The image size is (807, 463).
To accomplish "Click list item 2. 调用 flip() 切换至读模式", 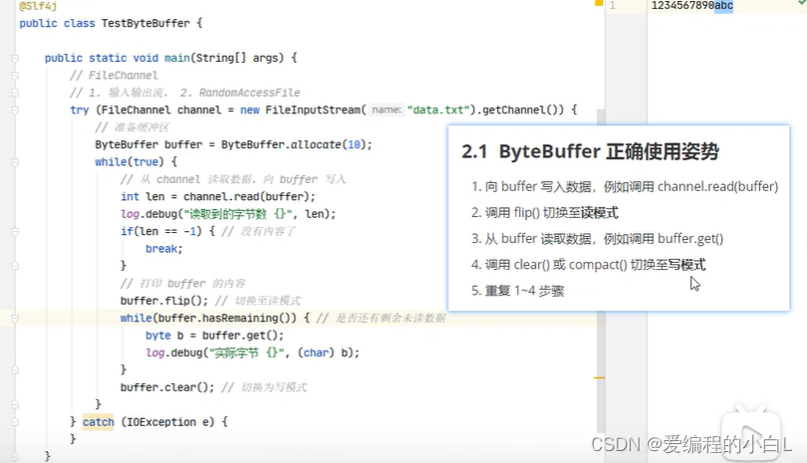I will pyautogui.click(x=545, y=212).
